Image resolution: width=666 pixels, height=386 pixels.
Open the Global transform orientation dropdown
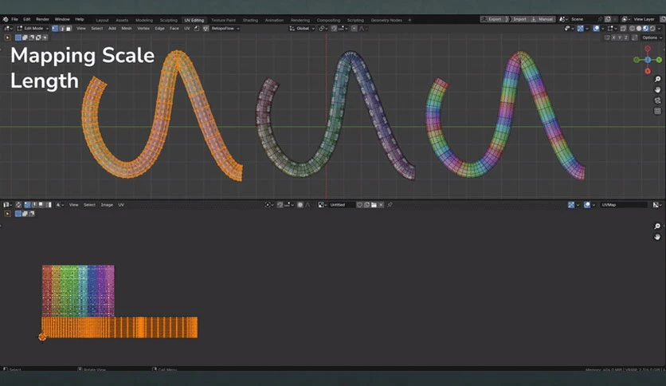[x=302, y=29]
